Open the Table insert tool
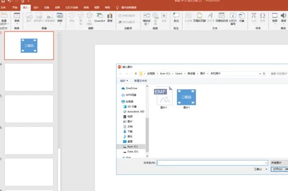Screen dimensions: 288x191 coord(17,18)
